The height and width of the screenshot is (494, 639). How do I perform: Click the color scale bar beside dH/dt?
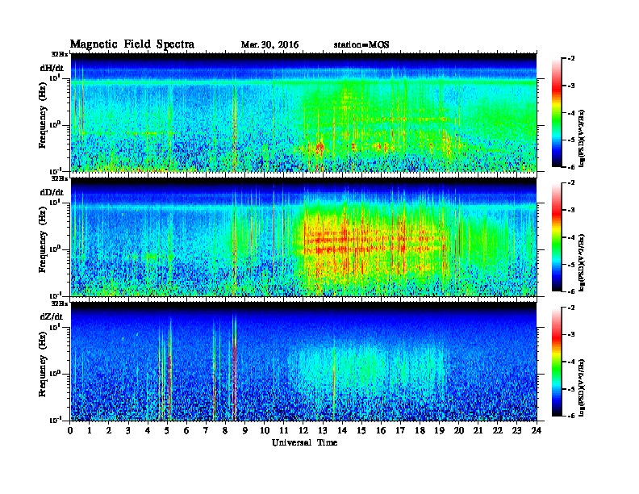tap(557, 112)
